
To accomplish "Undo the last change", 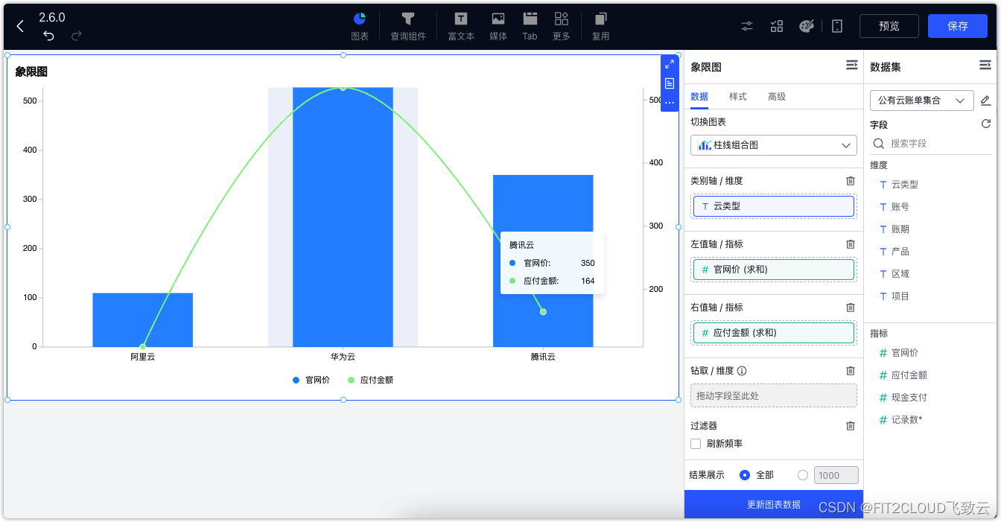I will [48, 36].
